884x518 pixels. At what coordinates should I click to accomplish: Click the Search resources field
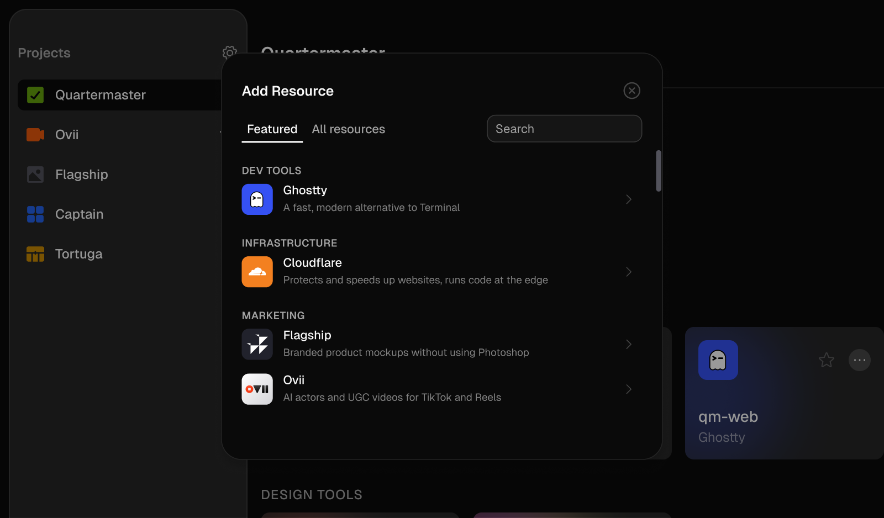[x=565, y=129]
